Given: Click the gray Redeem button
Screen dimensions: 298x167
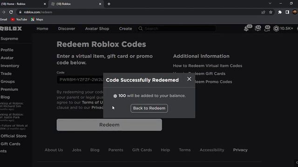Looking at the screenshot, I should coord(109,125).
